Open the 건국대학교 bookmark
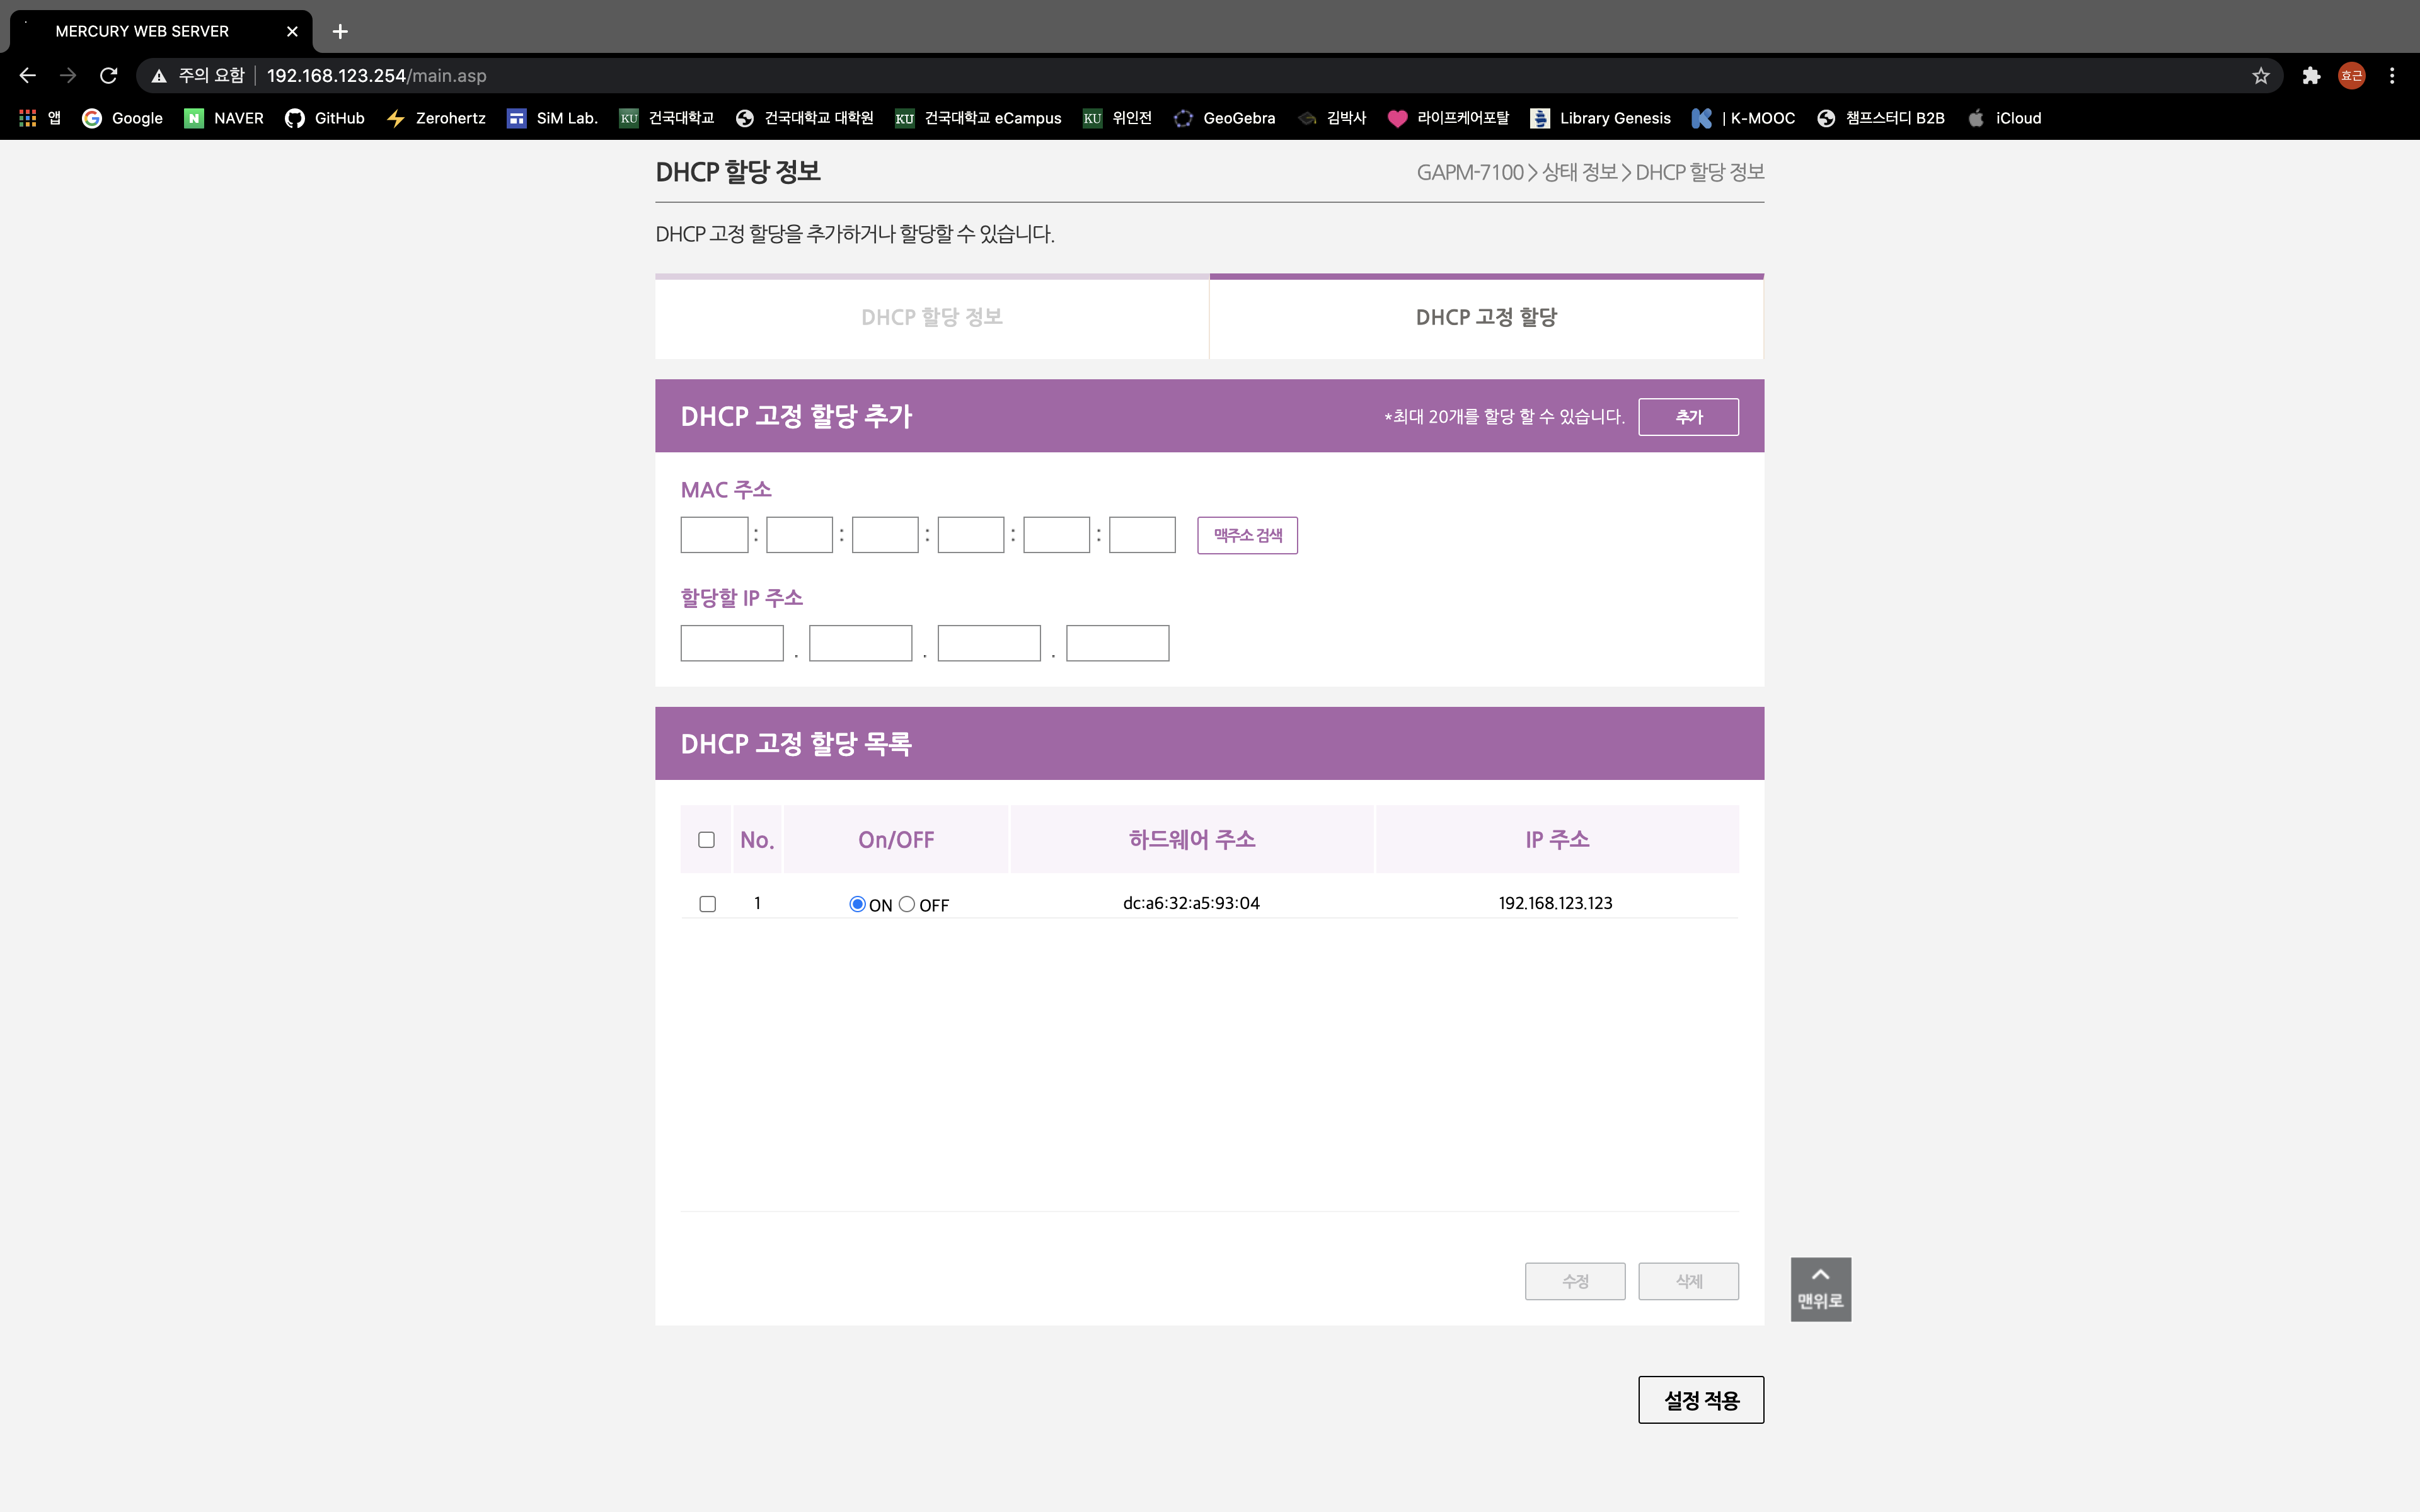Viewport: 2420px width, 1512px height. pos(666,118)
